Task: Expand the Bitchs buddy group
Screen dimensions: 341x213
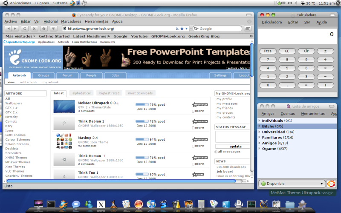Action: coord(259,126)
